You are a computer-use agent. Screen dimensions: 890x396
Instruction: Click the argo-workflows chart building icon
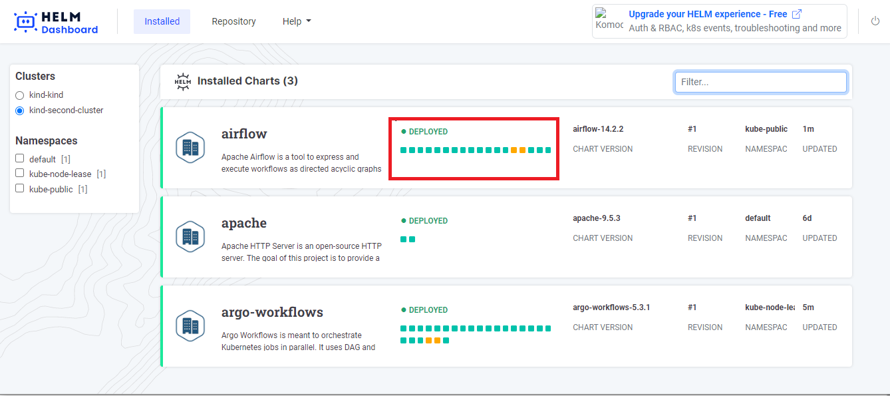(190, 326)
